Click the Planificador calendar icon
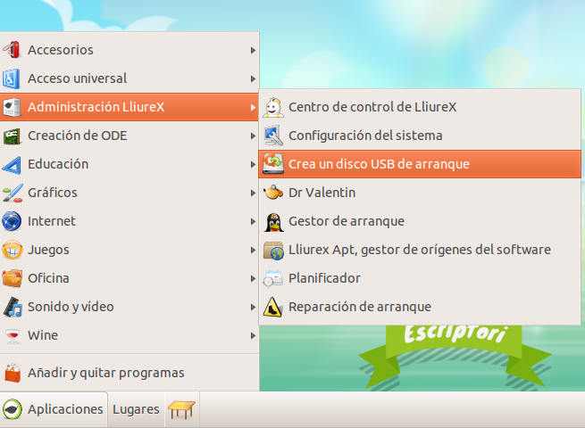Screen dimensions: 585x428 [x=273, y=278]
